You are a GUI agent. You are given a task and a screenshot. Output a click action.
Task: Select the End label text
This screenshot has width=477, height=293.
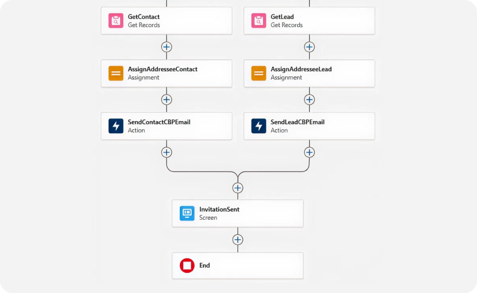point(205,265)
